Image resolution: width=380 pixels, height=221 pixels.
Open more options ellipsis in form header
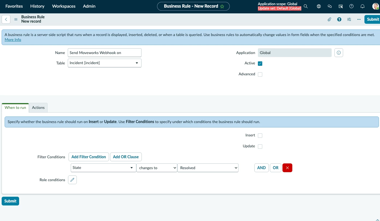click(359, 19)
